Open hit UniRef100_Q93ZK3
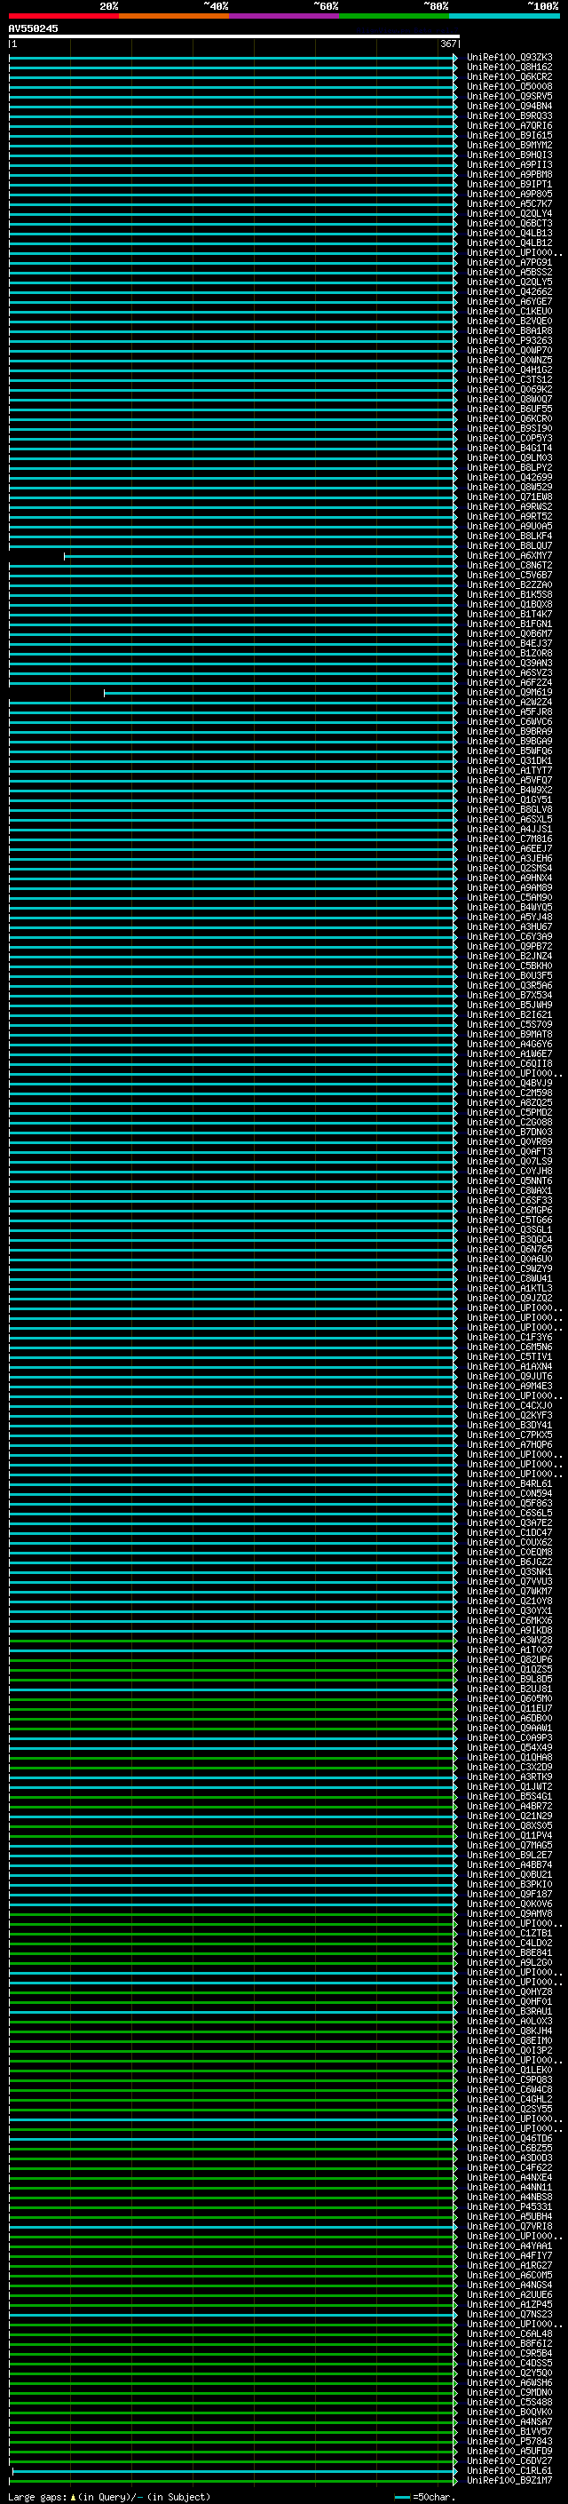This screenshot has width=568, height=2504. tap(509, 58)
